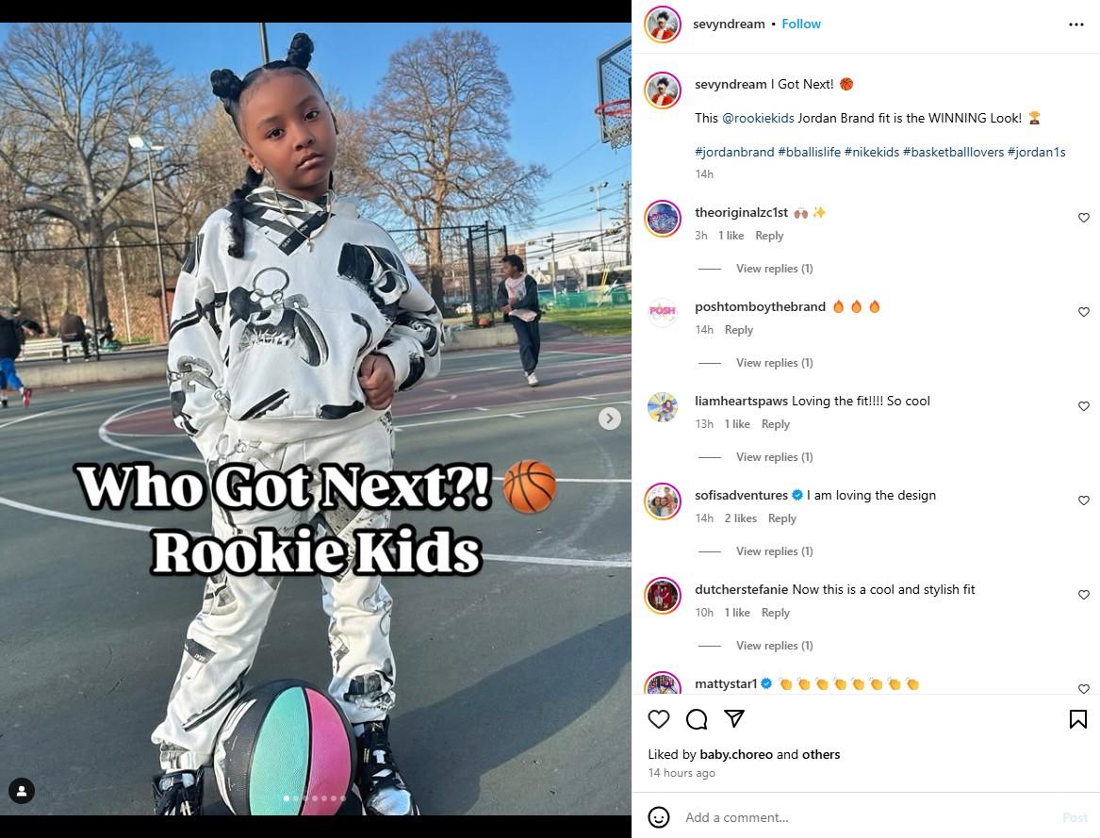View replies under liamheartspaws comment
The height and width of the screenshot is (838, 1100).
click(774, 457)
